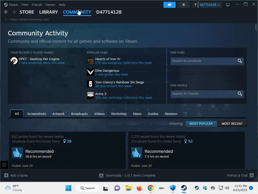Click the Find Hubs search magnifier icon
Image resolution: width=258 pixels, height=194 pixels.
240,61
